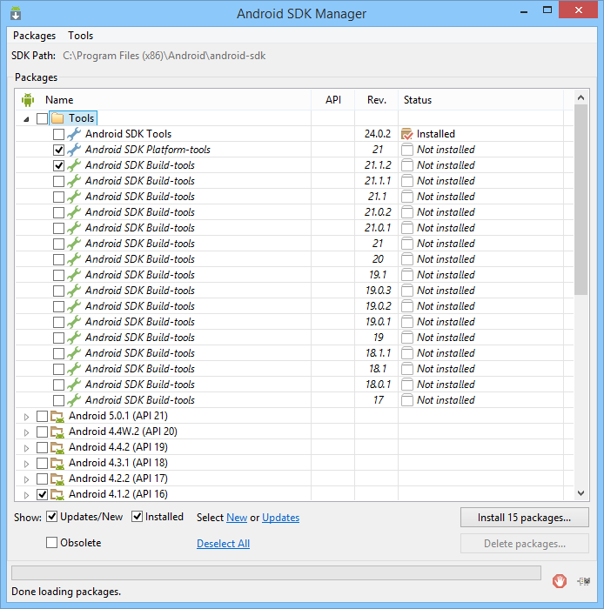Screen dimensions: 604x609
Task: Expand the Android 4.3.1 (API 18) node
Action: (26, 464)
